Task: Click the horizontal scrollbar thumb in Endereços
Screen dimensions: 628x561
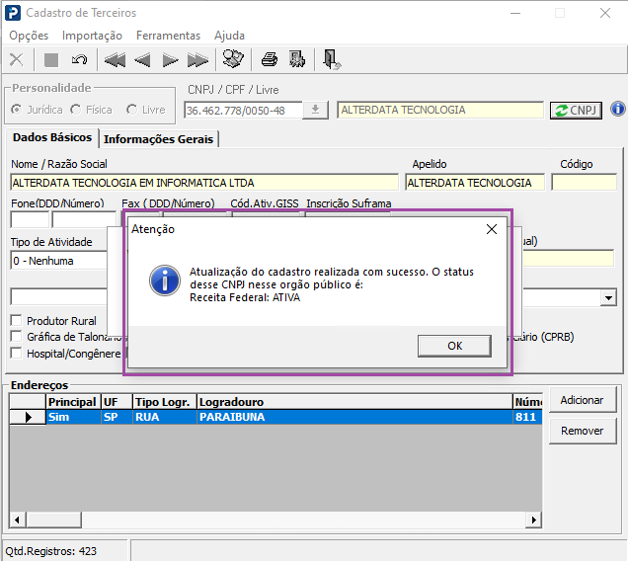Action: (x=53, y=521)
